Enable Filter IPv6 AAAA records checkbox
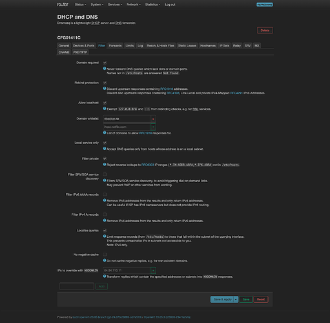 tap(105, 194)
